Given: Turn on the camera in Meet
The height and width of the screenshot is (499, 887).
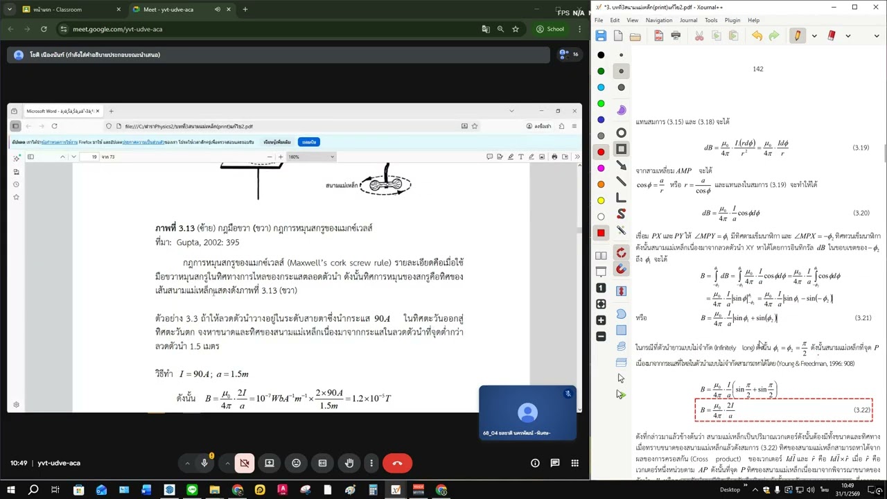Looking at the screenshot, I should pyautogui.click(x=244, y=463).
